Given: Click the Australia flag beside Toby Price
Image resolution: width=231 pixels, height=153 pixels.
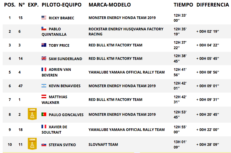Looking at the screenshot, I should (44, 45).
